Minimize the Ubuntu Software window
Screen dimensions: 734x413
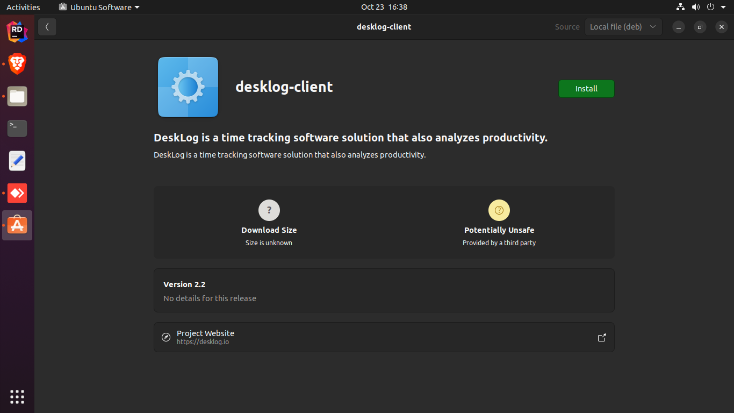click(x=679, y=27)
